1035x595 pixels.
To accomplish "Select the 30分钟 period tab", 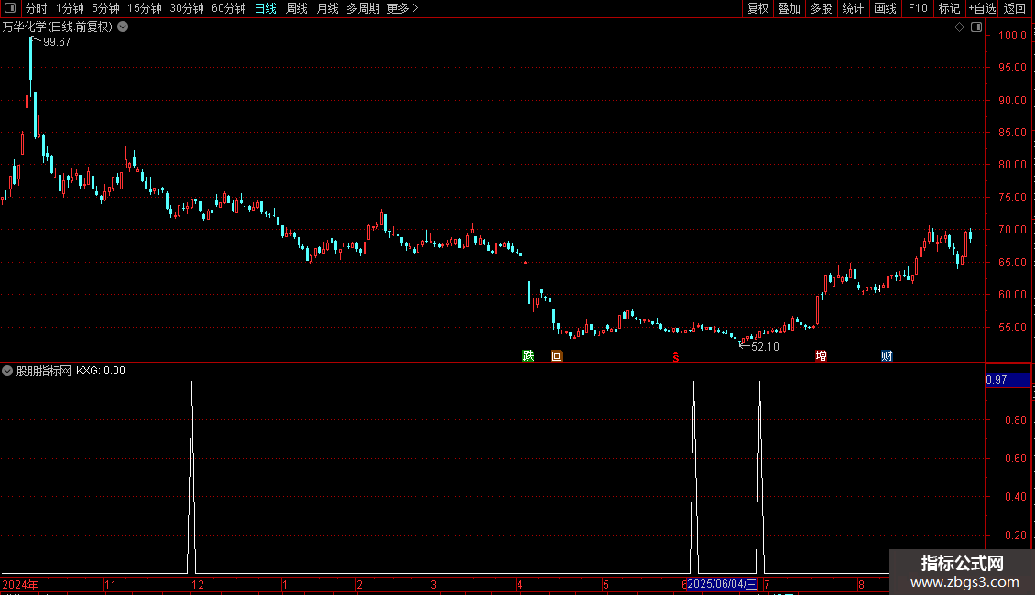I will (186, 8).
